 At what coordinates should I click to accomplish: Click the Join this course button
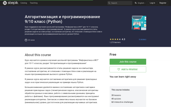point(128,62)
